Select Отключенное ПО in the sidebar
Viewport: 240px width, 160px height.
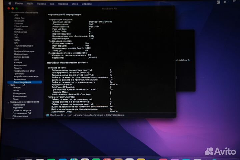coord(22,113)
